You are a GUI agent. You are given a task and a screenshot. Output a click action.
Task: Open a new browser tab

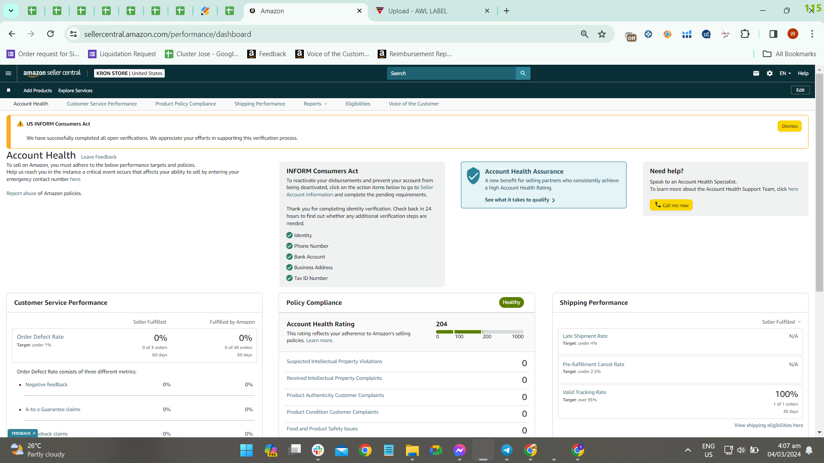(x=507, y=11)
